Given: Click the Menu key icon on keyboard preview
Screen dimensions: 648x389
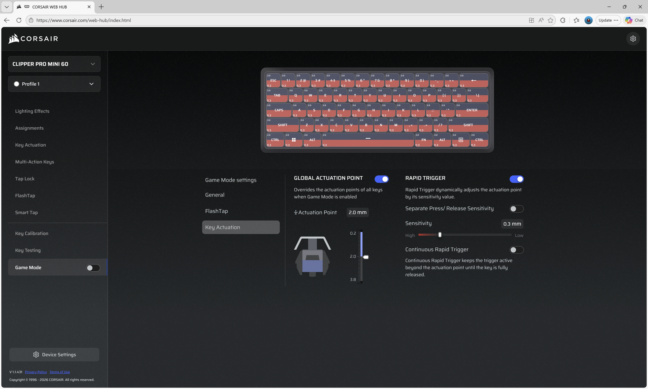Looking at the screenshot, I should click(x=461, y=140).
